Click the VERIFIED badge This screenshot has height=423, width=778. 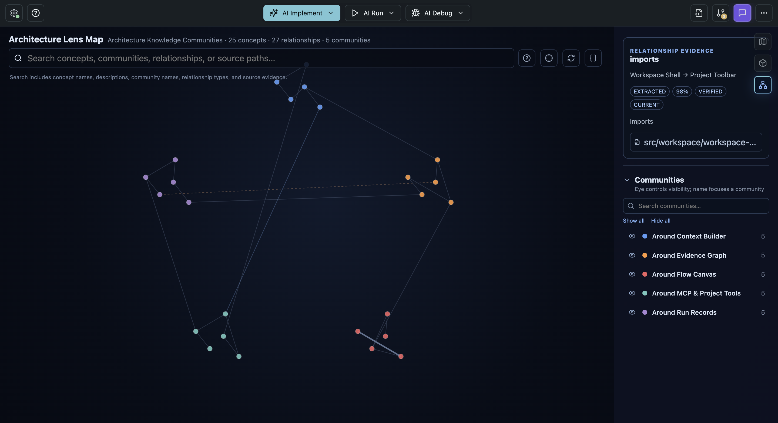[x=710, y=92]
